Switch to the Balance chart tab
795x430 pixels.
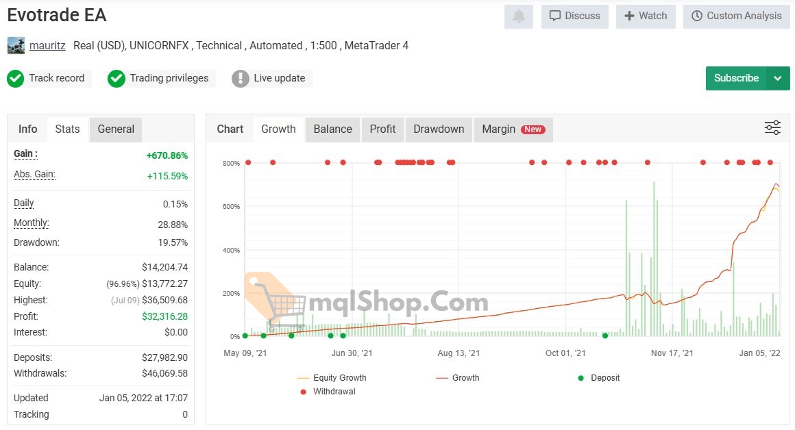pyautogui.click(x=332, y=129)
